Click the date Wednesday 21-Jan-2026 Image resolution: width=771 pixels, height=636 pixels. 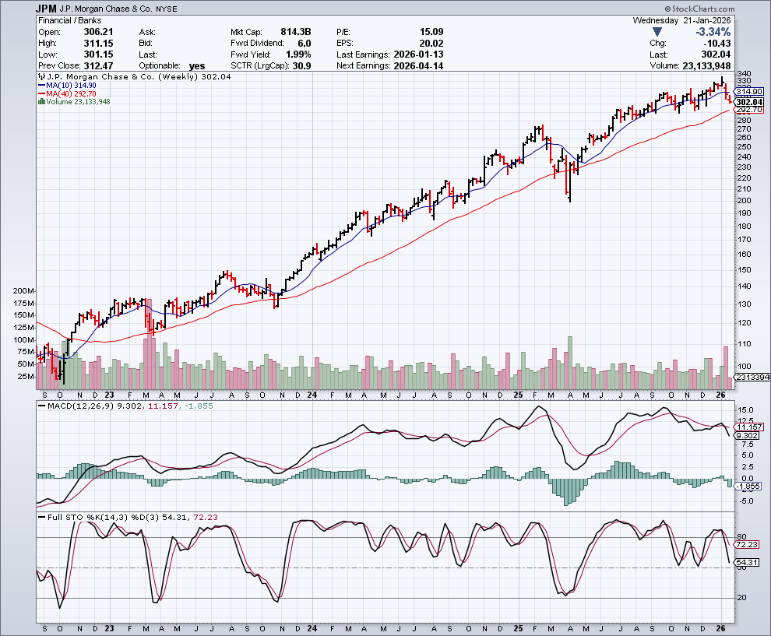click(681, 21)
